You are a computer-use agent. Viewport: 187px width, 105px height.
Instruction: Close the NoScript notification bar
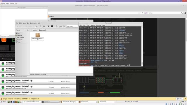186,99
